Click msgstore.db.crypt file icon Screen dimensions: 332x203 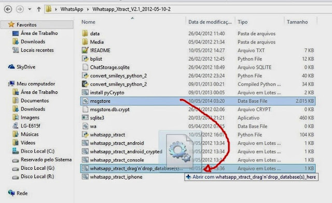click(x=85, y=110)
